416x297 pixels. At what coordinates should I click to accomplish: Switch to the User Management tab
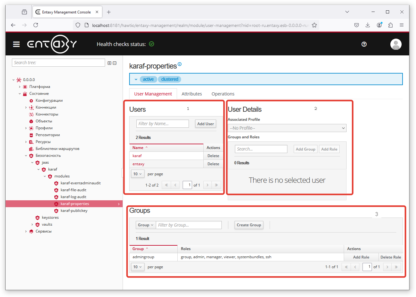coord(153,94)
